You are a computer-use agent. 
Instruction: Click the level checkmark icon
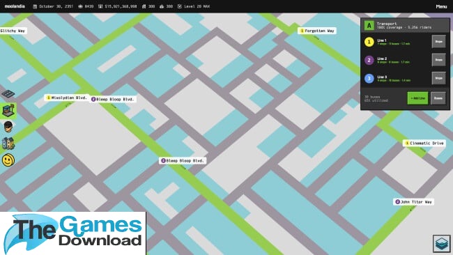click(x=180, y=6)
